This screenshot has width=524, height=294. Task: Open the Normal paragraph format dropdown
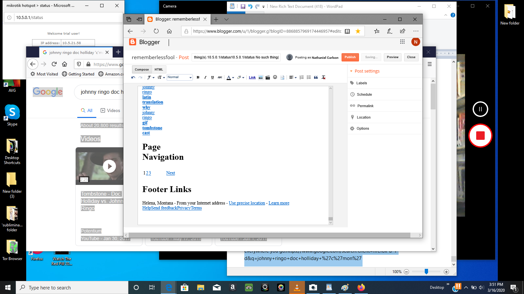point(179,77)
